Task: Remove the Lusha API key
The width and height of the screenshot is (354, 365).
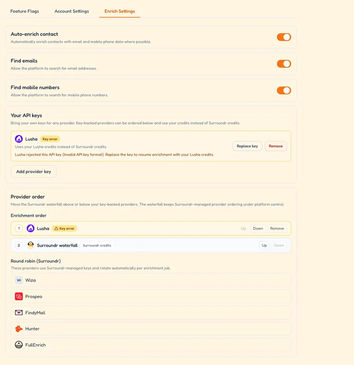Action: click(276, 146)
